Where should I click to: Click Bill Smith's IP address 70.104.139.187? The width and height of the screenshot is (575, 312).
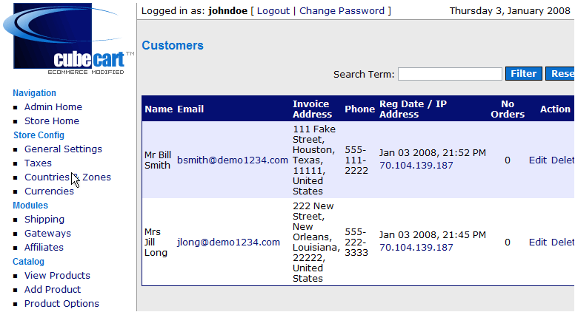pos(416,166)
